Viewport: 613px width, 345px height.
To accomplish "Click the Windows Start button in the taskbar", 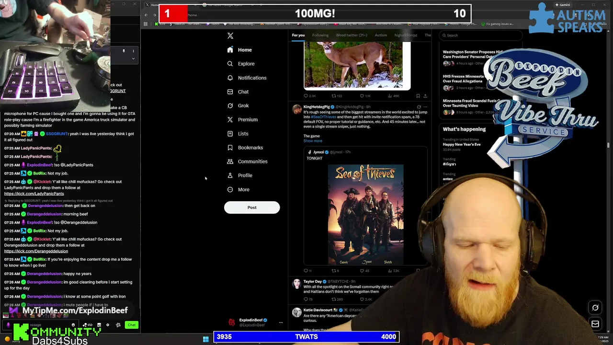I will (x=205, y=339).
